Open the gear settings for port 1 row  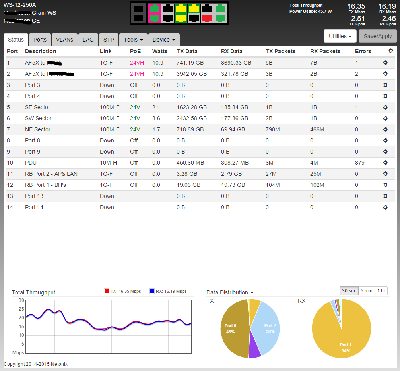pos(385,63)
